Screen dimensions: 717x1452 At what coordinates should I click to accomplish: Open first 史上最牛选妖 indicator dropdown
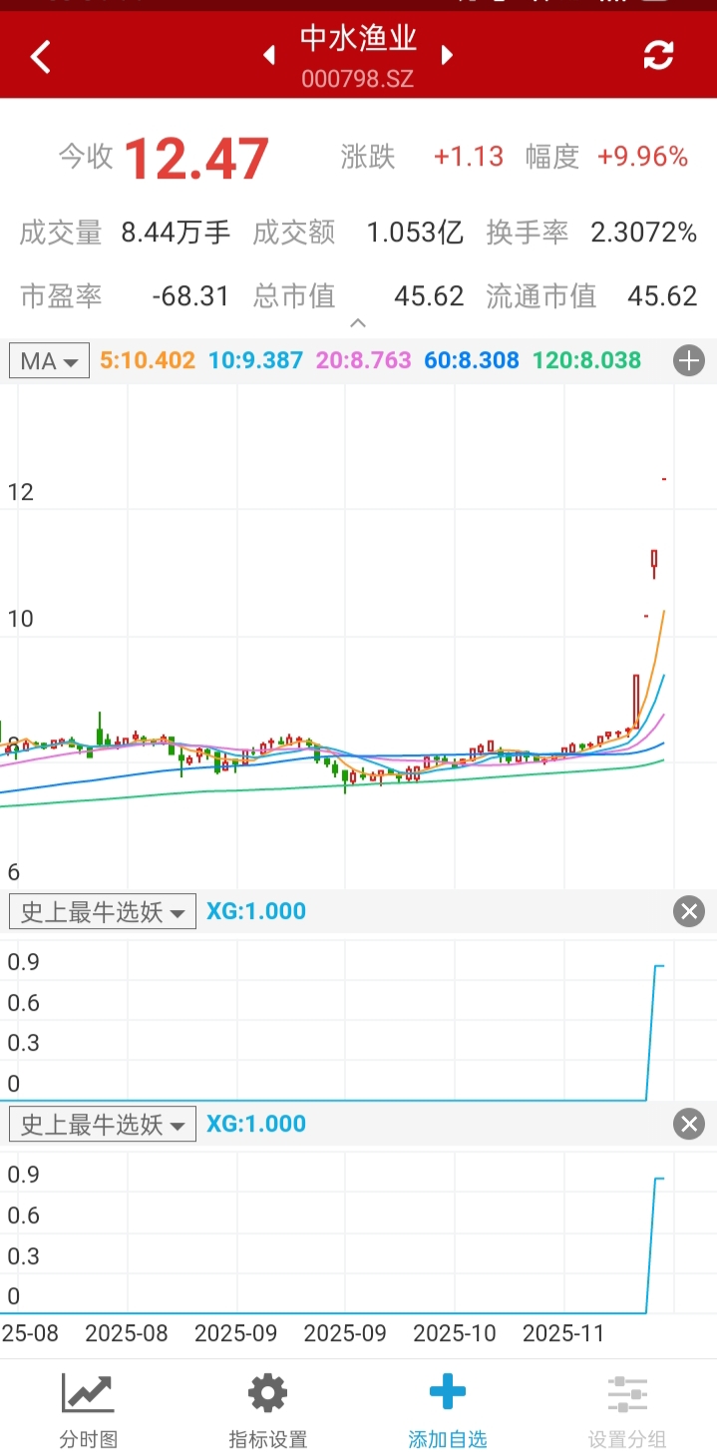102,911
